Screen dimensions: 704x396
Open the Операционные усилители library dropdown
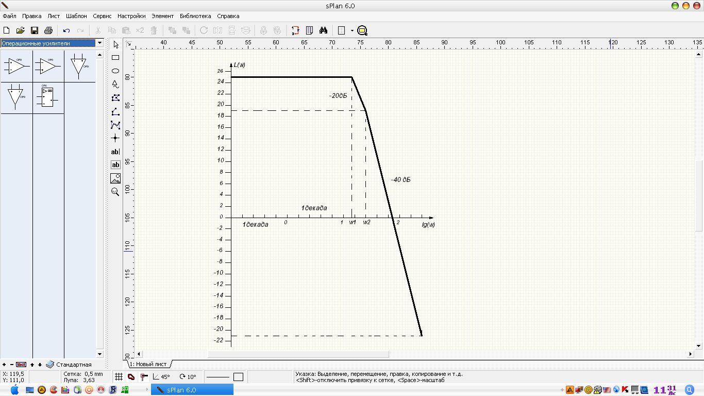point(99,43)
